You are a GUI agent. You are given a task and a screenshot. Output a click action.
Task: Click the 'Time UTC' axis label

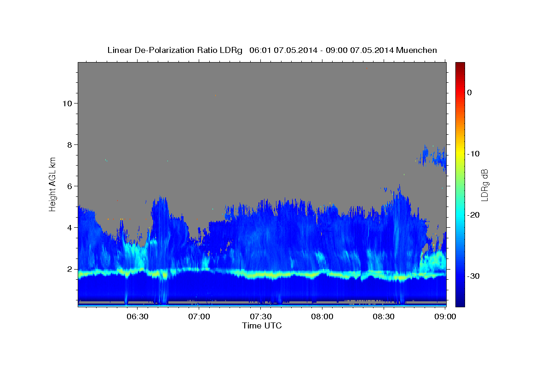coord(262,326)
